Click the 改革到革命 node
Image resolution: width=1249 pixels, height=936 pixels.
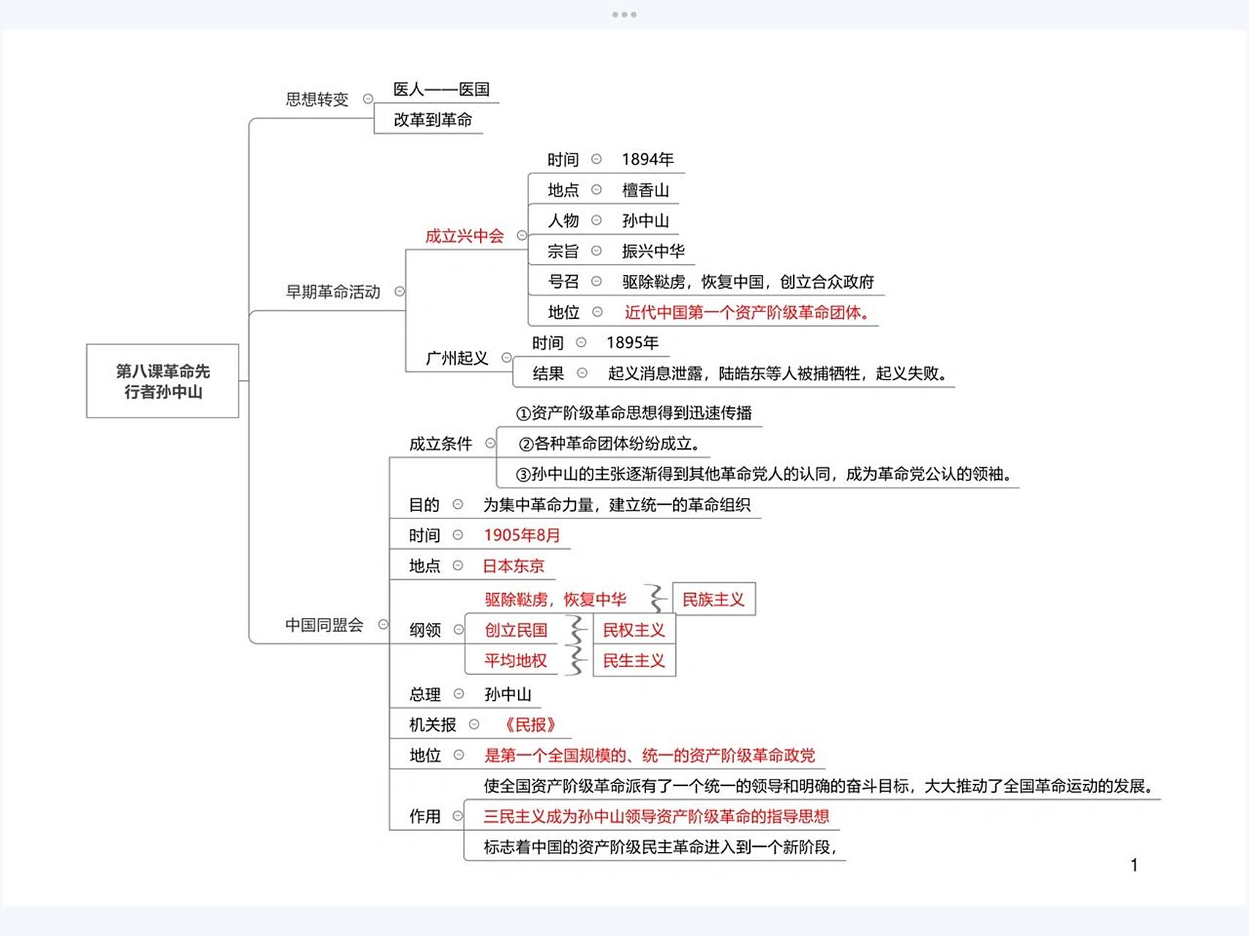coord(434,119)
